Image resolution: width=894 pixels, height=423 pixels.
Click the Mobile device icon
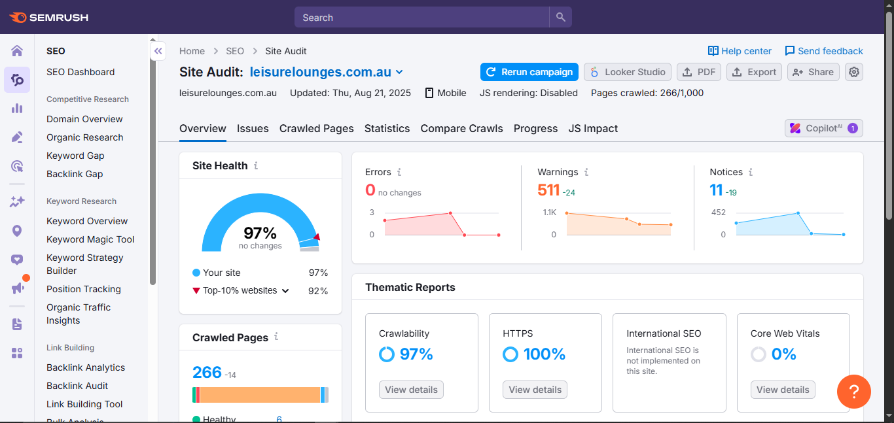(x=429, y=93)
